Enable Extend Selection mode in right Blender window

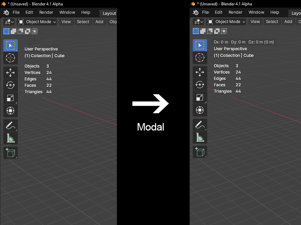(203, 31)
